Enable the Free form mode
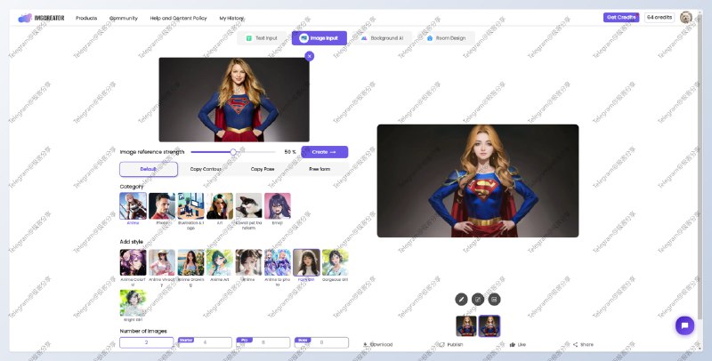 click(x=320, y=169)
